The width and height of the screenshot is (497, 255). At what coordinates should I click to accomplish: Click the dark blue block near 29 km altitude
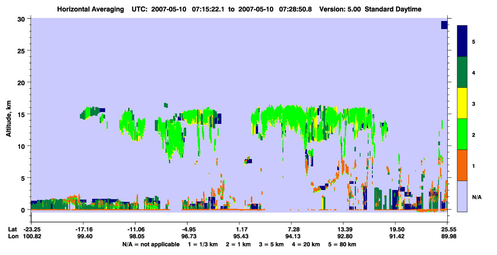(444, 25)
